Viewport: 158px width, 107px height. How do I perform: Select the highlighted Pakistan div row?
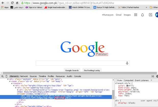[56, 97]
